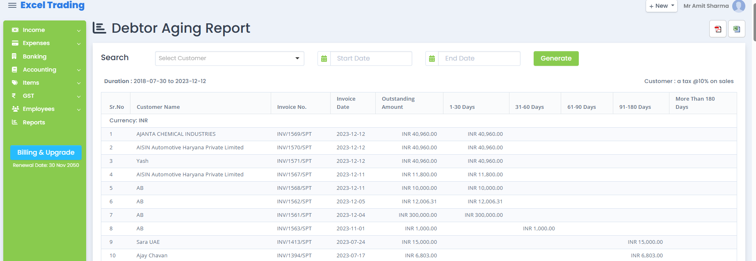Click the Banking building icon

tap(15, 56)
